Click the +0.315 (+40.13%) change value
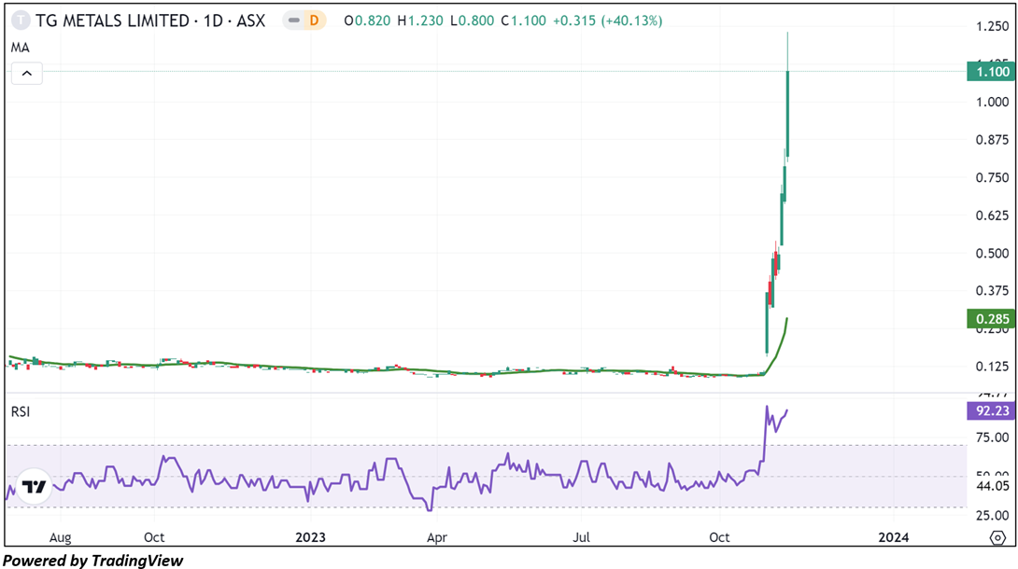Image resolution: width=1018 pixels, height=569 pixels. 608,21
